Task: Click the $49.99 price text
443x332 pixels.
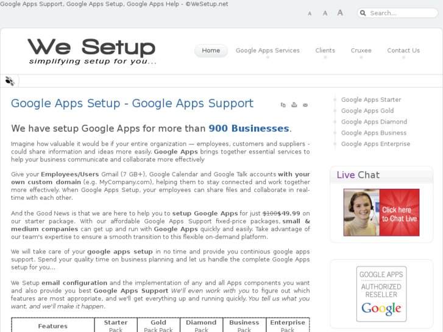Action: (x=288, y=213)
